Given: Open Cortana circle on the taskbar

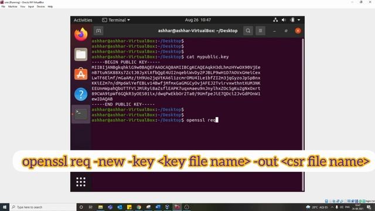Looking at the screenshot, I should [81, 207].
